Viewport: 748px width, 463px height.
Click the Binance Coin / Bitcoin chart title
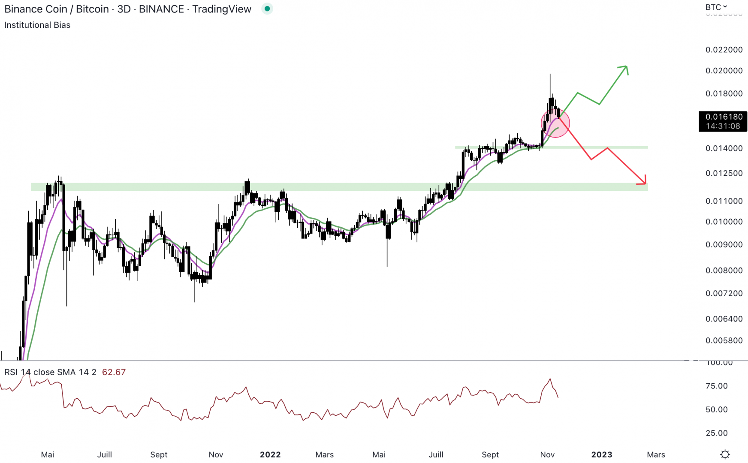[x=128, y=9]
